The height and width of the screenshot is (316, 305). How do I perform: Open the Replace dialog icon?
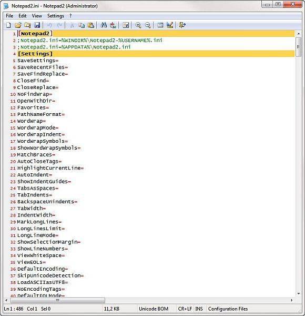[x=113, y=25]
